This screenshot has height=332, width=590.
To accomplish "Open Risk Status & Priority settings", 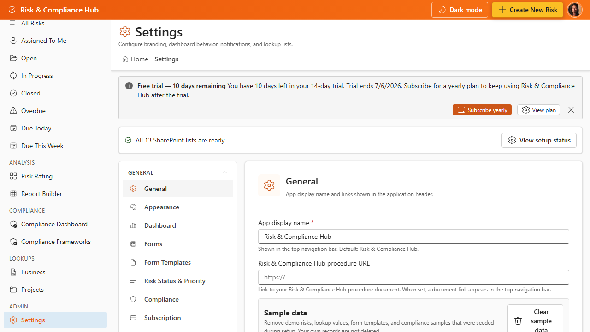I will pyautogui.click(x=178, y=281).
